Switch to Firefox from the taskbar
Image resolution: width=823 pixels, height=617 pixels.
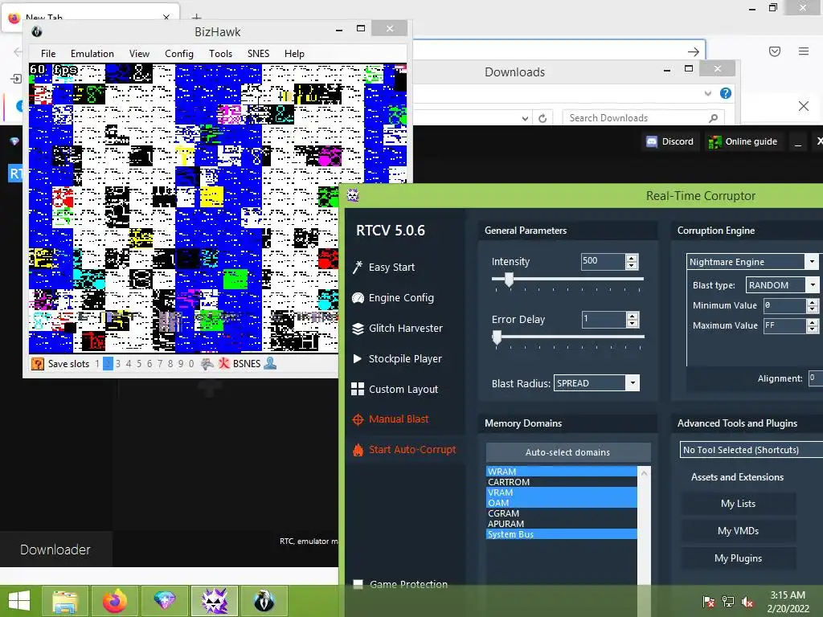point(114,601)
